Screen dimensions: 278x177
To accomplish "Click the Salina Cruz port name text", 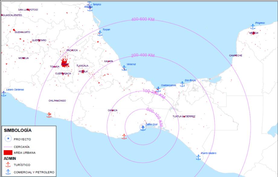I will click(x=151, y=125).
